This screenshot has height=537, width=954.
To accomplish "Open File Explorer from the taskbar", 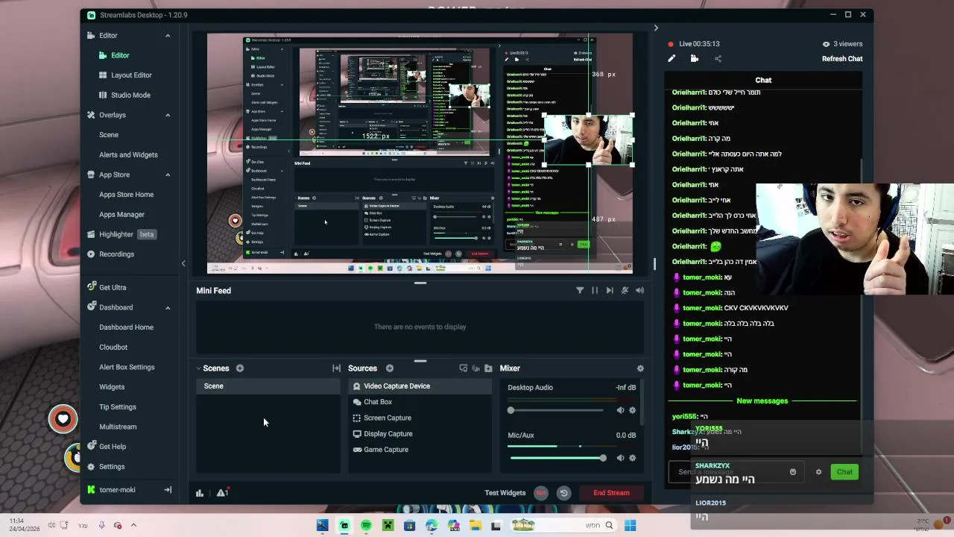I will tap(475, 526).
